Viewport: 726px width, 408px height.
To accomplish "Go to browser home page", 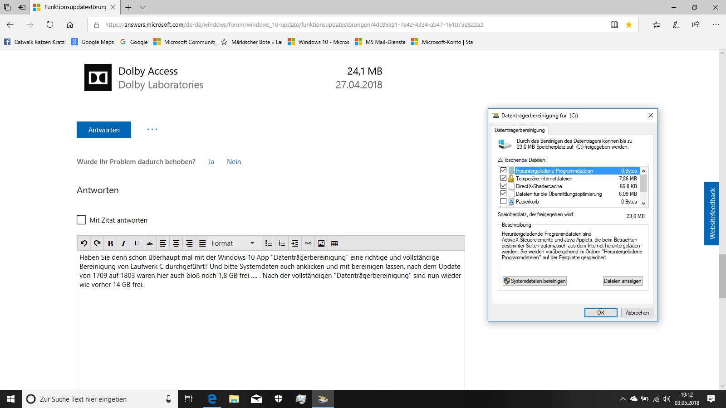I will tap(70, 25).
